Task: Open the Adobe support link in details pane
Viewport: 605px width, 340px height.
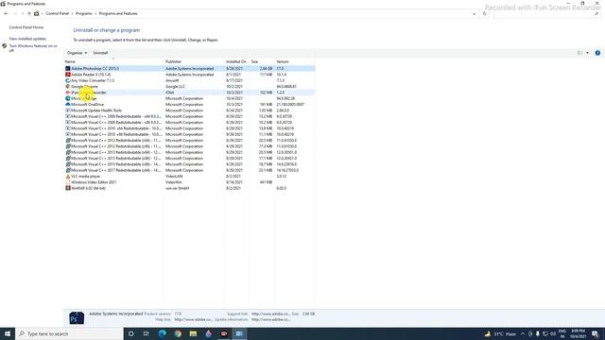Action: tap(270, 314)
